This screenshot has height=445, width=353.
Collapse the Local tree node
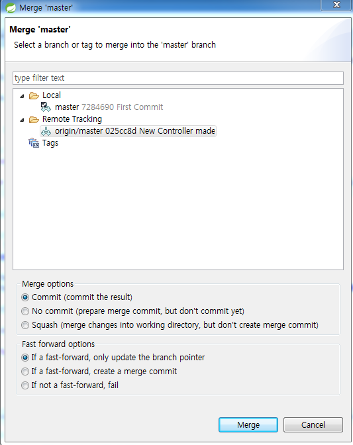pos(22,96)
